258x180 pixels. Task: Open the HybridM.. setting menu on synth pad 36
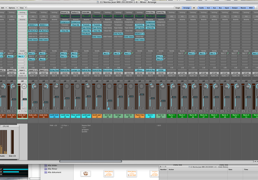click(86, 12)
